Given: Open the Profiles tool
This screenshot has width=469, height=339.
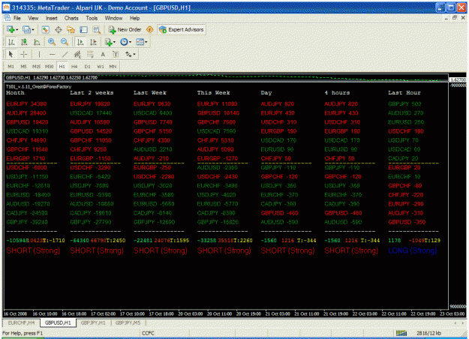Looking at the screenshot, I should pyautogui.click(x=26, y=29).
